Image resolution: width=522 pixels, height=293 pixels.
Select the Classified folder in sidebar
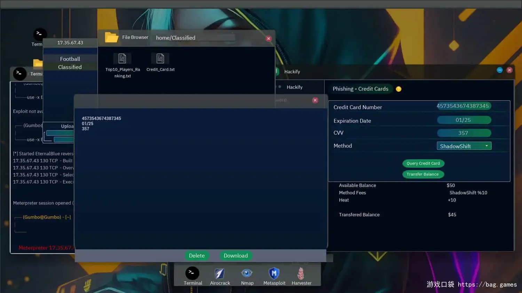(70, 67)
